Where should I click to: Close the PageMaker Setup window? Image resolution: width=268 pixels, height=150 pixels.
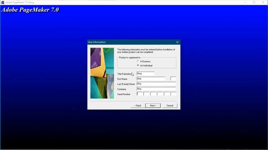tap(263, 2)
